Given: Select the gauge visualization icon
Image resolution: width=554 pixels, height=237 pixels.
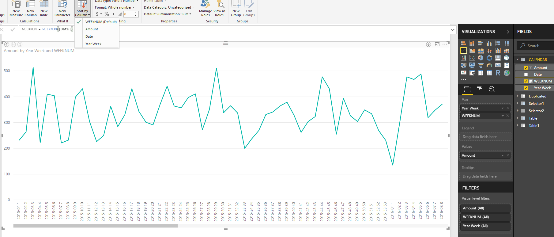Looking at the screenshot, I should point(489,65).
